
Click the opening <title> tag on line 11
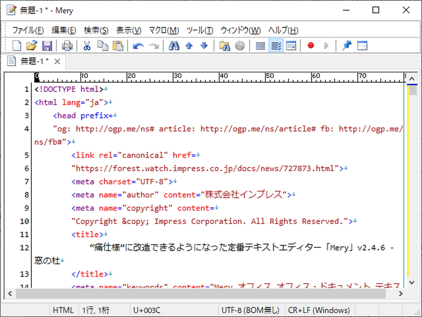tap(87, 234)
